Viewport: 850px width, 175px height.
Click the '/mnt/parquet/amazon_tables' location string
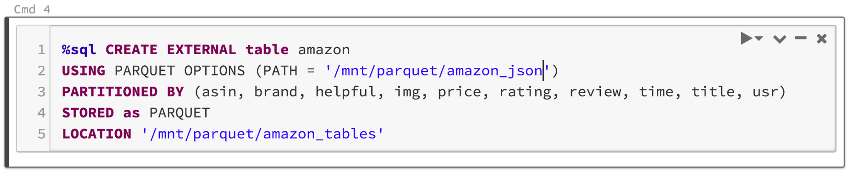(x=262, y=134)
